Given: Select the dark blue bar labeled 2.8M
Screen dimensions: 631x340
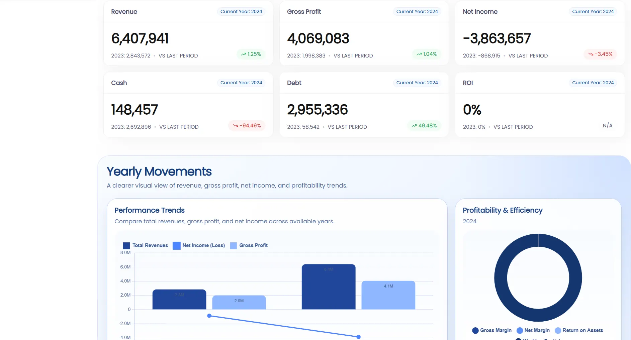Looking at the screenshot, I should [x=179, y=300].
